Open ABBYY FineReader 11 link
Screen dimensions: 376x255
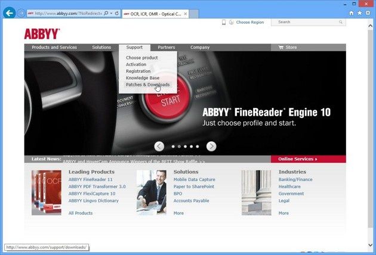coord(90,179)
